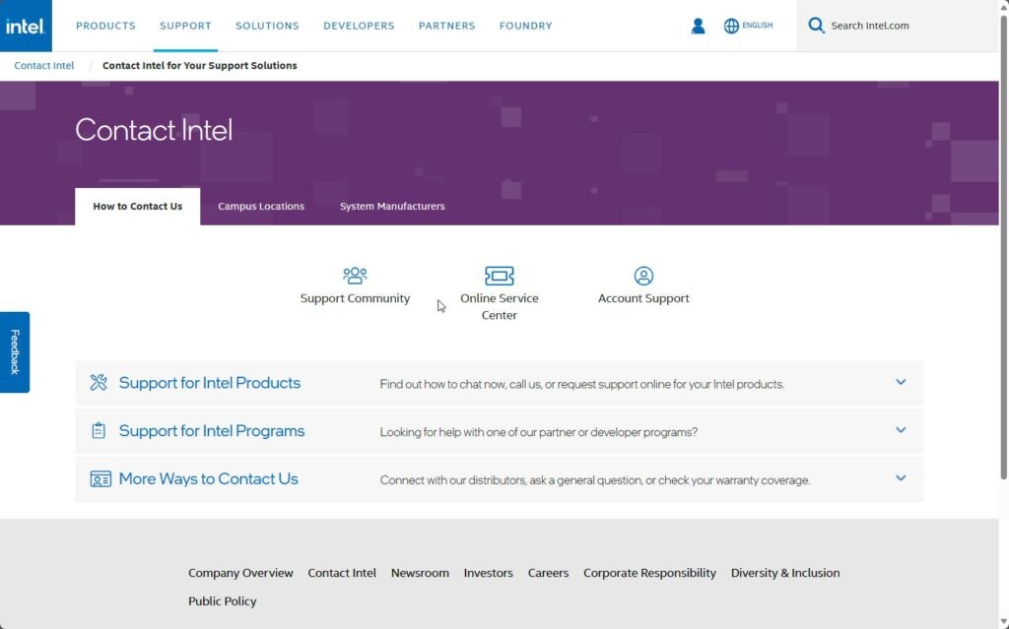Open the Online Service Center link text
Screen dimensions: 1009x629
pyautogui.click(x=499, y=307)
